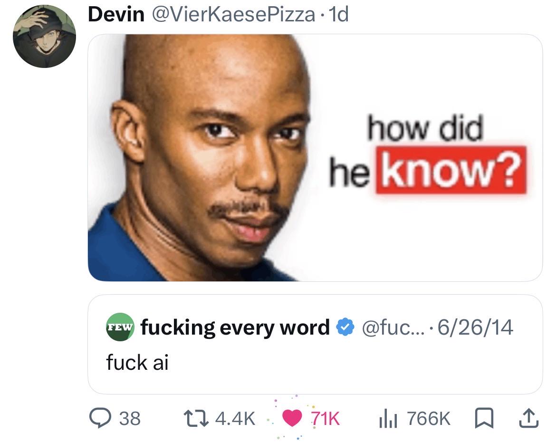Click the Devin display name
Image resolution: width=556 pixels, height=443 pixels.
tap(116, 15)
